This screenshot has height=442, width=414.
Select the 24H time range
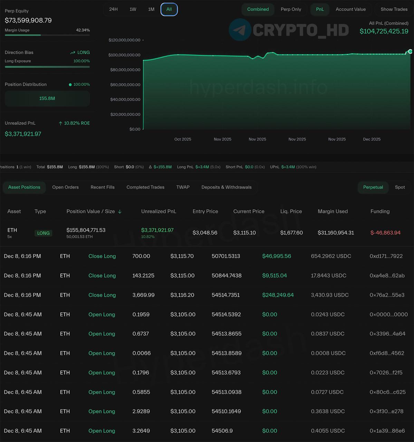coord(113,9)
